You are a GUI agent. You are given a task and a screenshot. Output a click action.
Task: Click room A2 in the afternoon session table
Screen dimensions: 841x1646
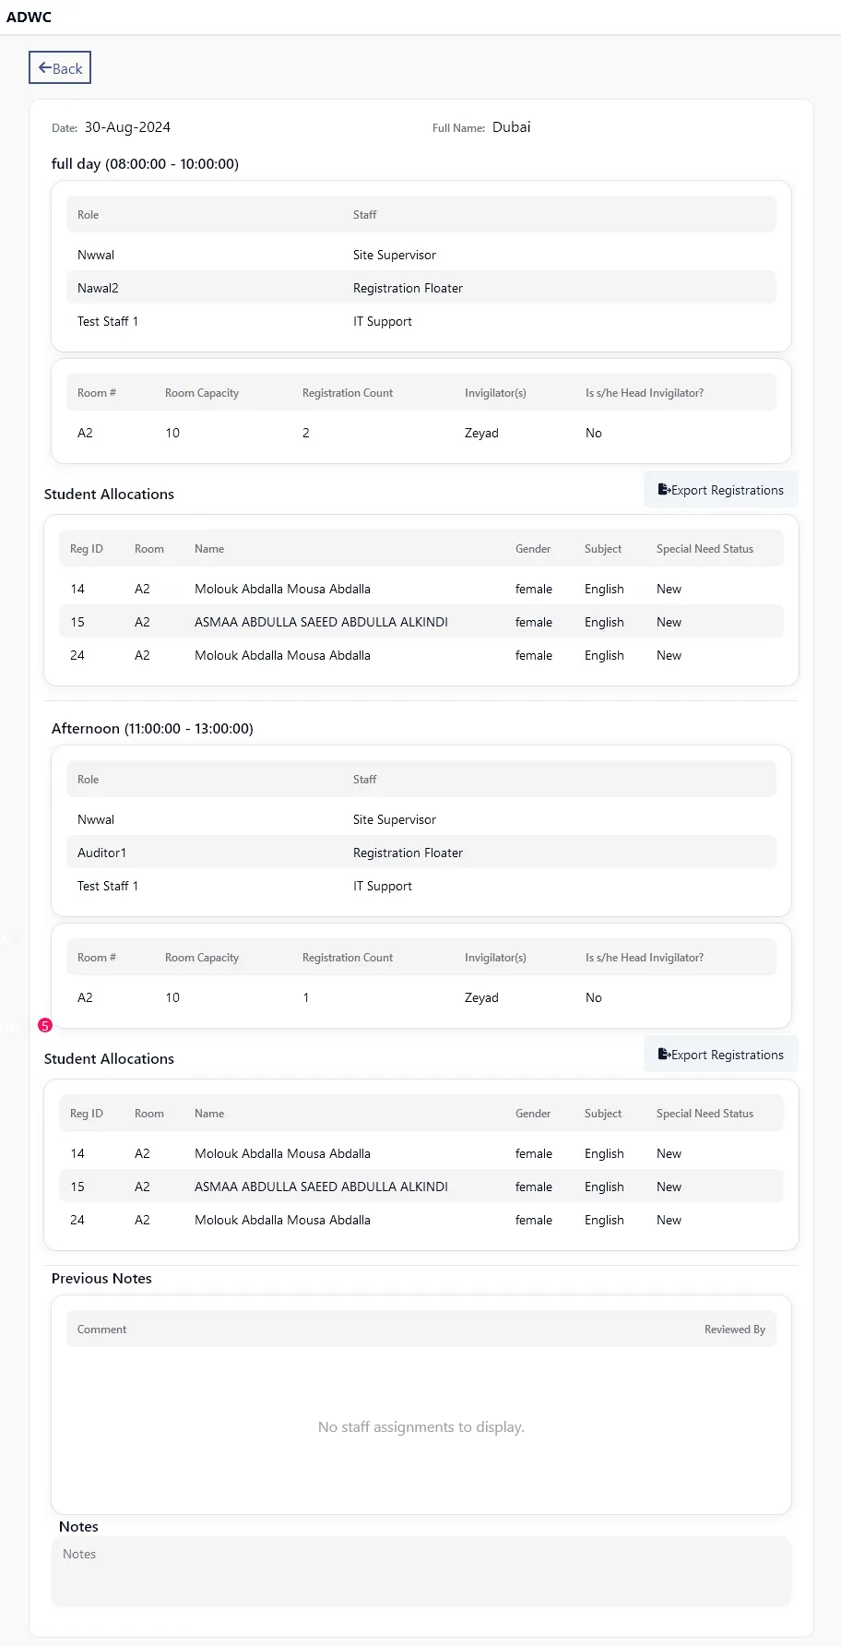coord(86,996)
